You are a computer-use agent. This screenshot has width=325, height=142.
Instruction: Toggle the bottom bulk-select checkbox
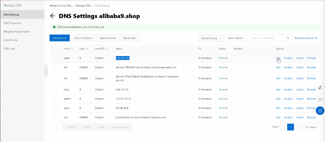(x=56, y=127)
